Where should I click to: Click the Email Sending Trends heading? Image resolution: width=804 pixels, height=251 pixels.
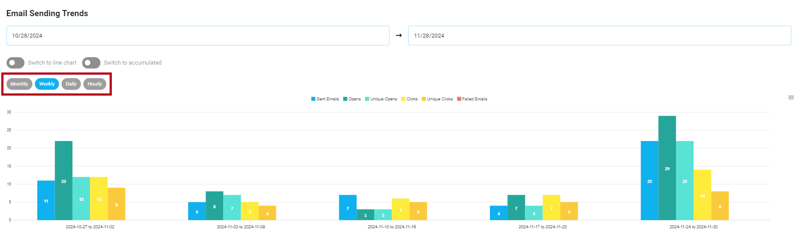tap(47, 14)
